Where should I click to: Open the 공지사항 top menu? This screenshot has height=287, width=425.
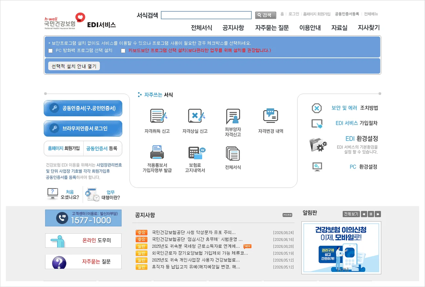(233, 28)
